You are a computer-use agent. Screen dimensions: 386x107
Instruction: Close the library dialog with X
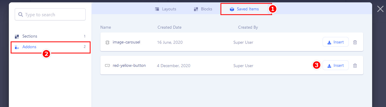380,9
